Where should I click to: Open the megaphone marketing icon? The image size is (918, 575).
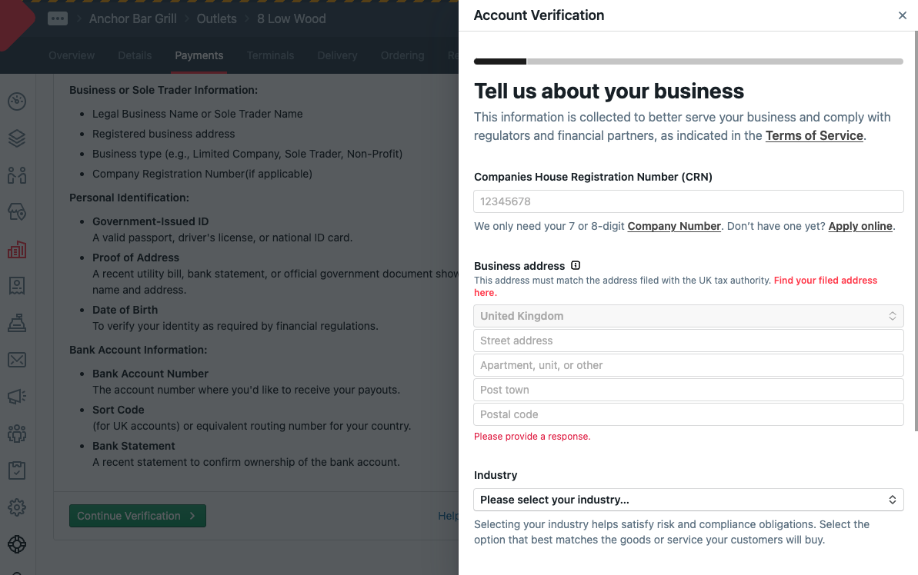pos(17,397)
